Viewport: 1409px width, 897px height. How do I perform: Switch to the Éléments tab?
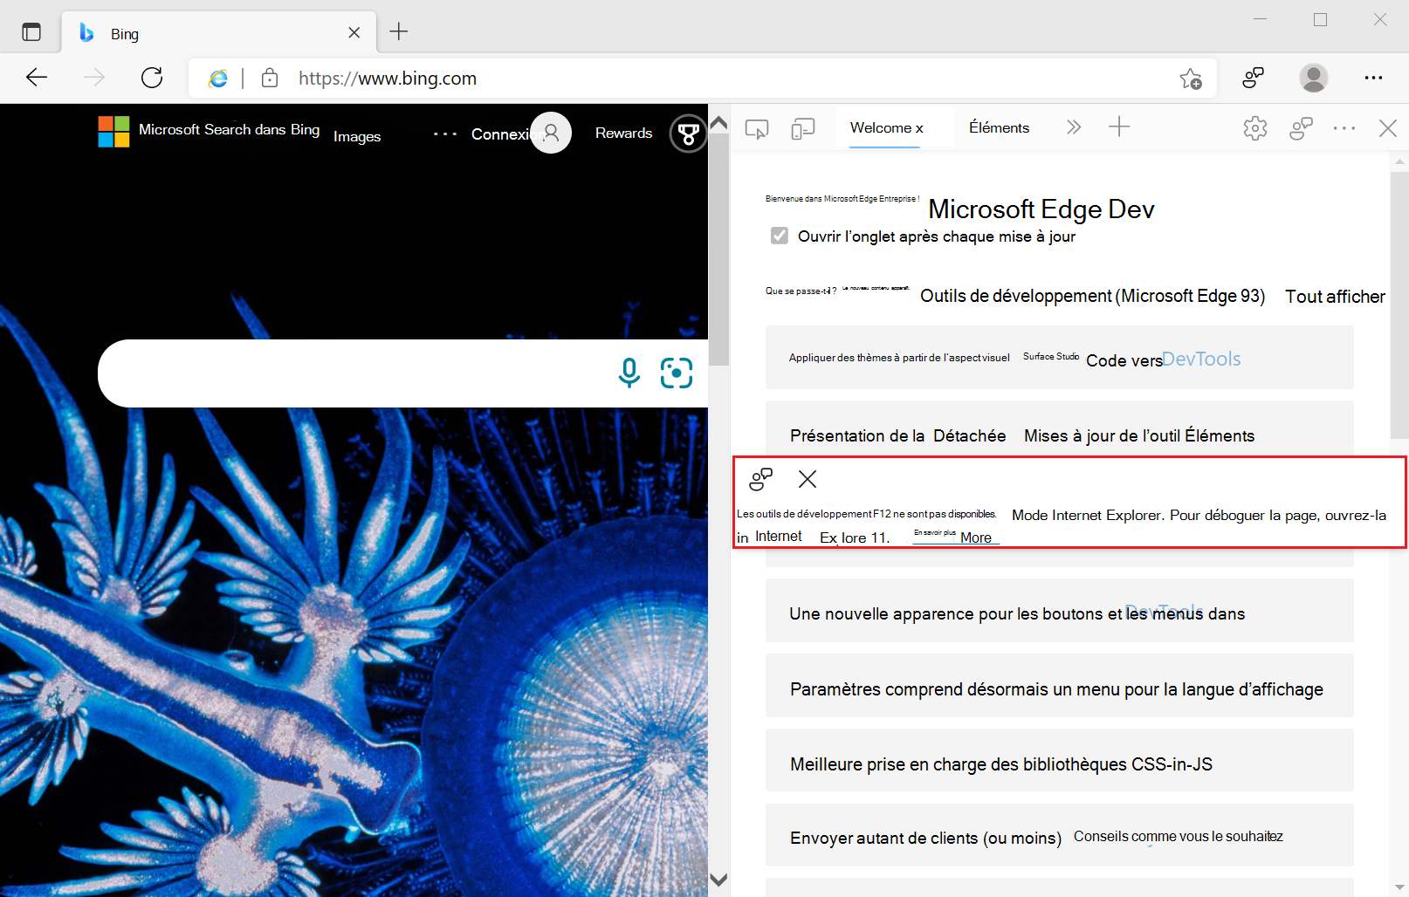[x=999, y=128]
